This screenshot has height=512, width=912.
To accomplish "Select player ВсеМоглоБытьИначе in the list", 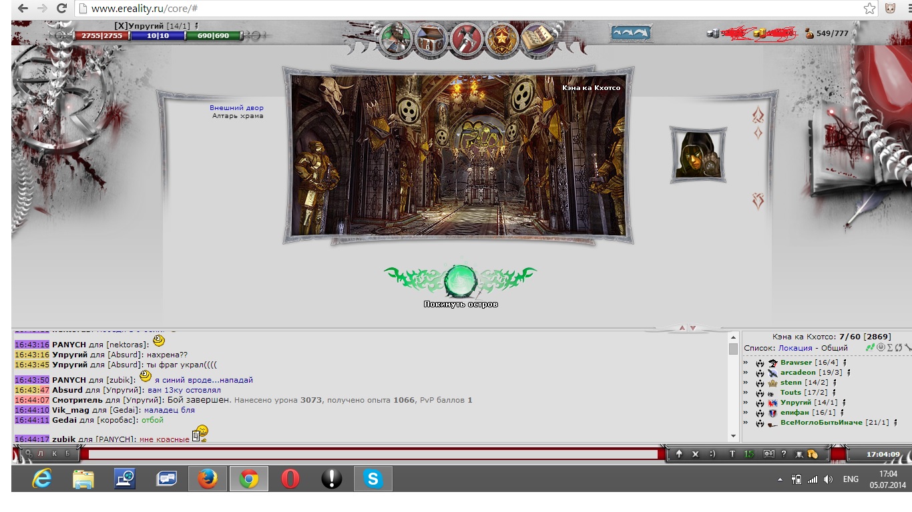I will [x=821, y=423].
